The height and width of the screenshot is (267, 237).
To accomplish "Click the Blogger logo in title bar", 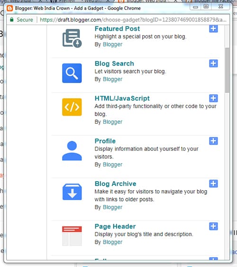I will pyautogui.click(x=9, y=8).
